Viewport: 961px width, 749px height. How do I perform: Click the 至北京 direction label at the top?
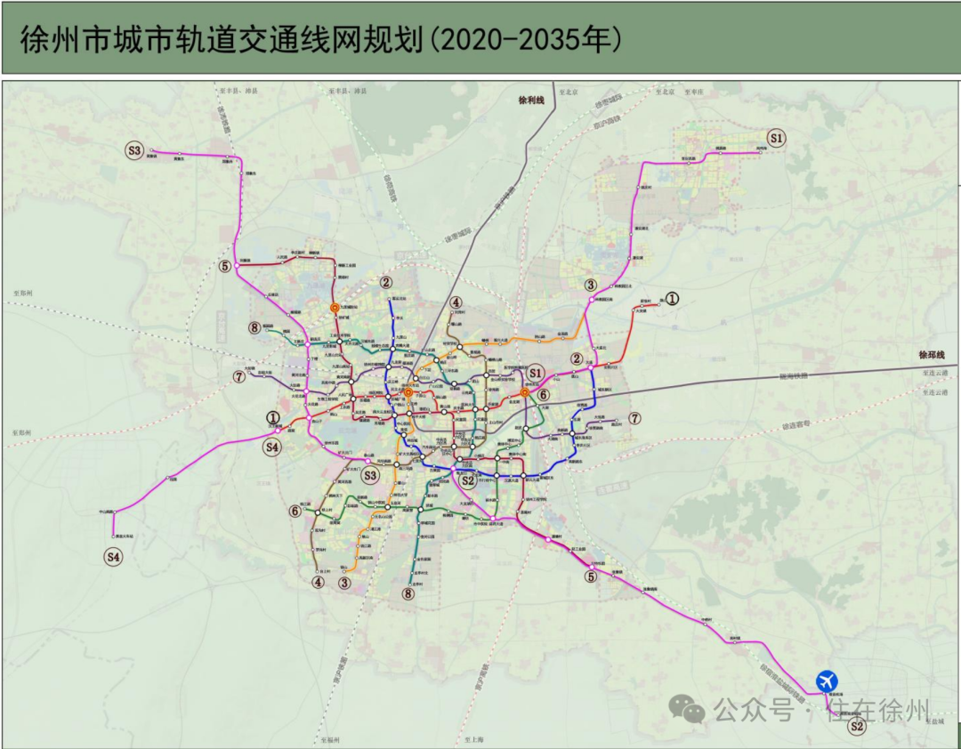coord(568,92)
